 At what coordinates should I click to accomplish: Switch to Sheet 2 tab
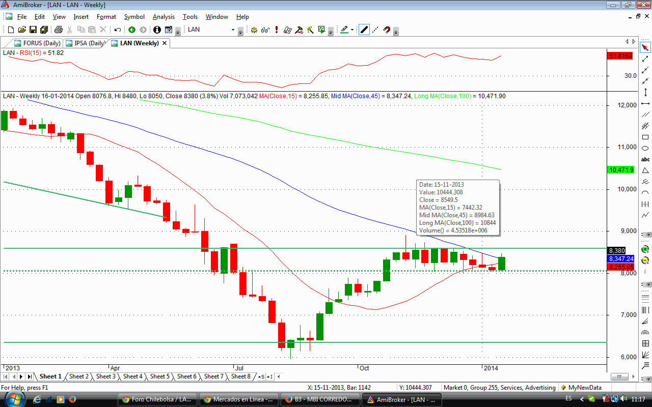pyautogui.click(x=79, y=376)
